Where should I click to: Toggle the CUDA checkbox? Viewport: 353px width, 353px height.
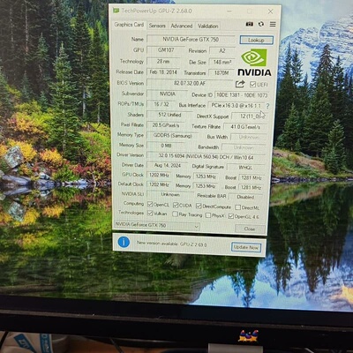point(176,205)
